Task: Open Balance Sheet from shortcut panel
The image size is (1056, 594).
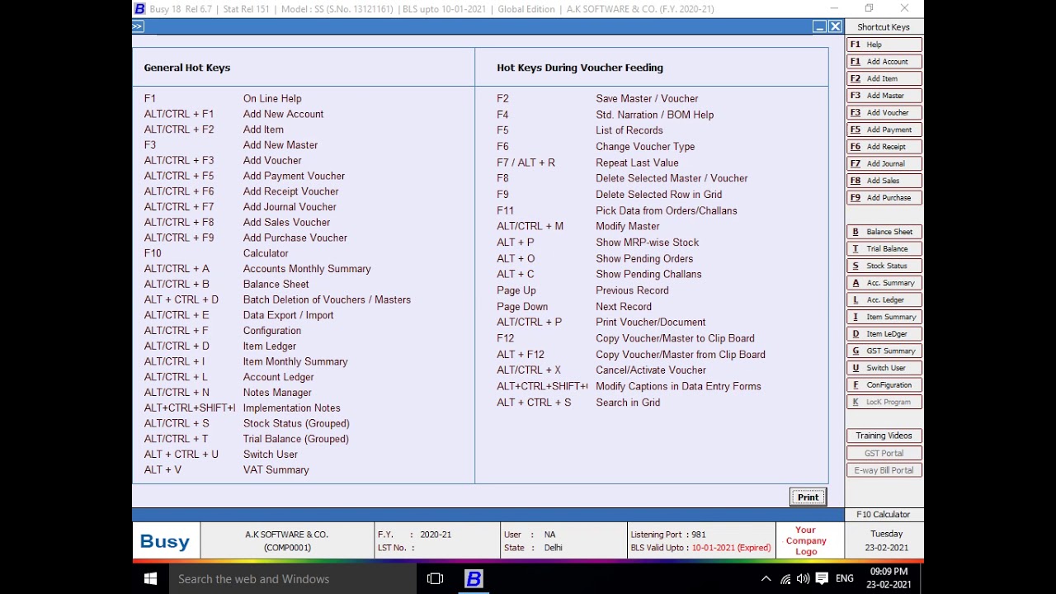Action: [x=884, y=232]
